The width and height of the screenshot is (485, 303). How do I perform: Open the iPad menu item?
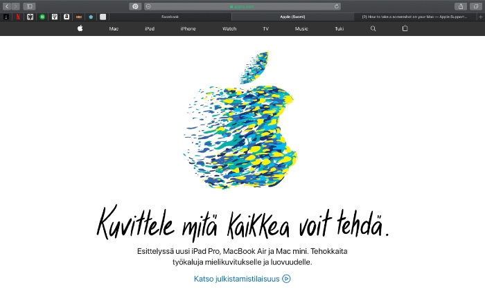150,29
